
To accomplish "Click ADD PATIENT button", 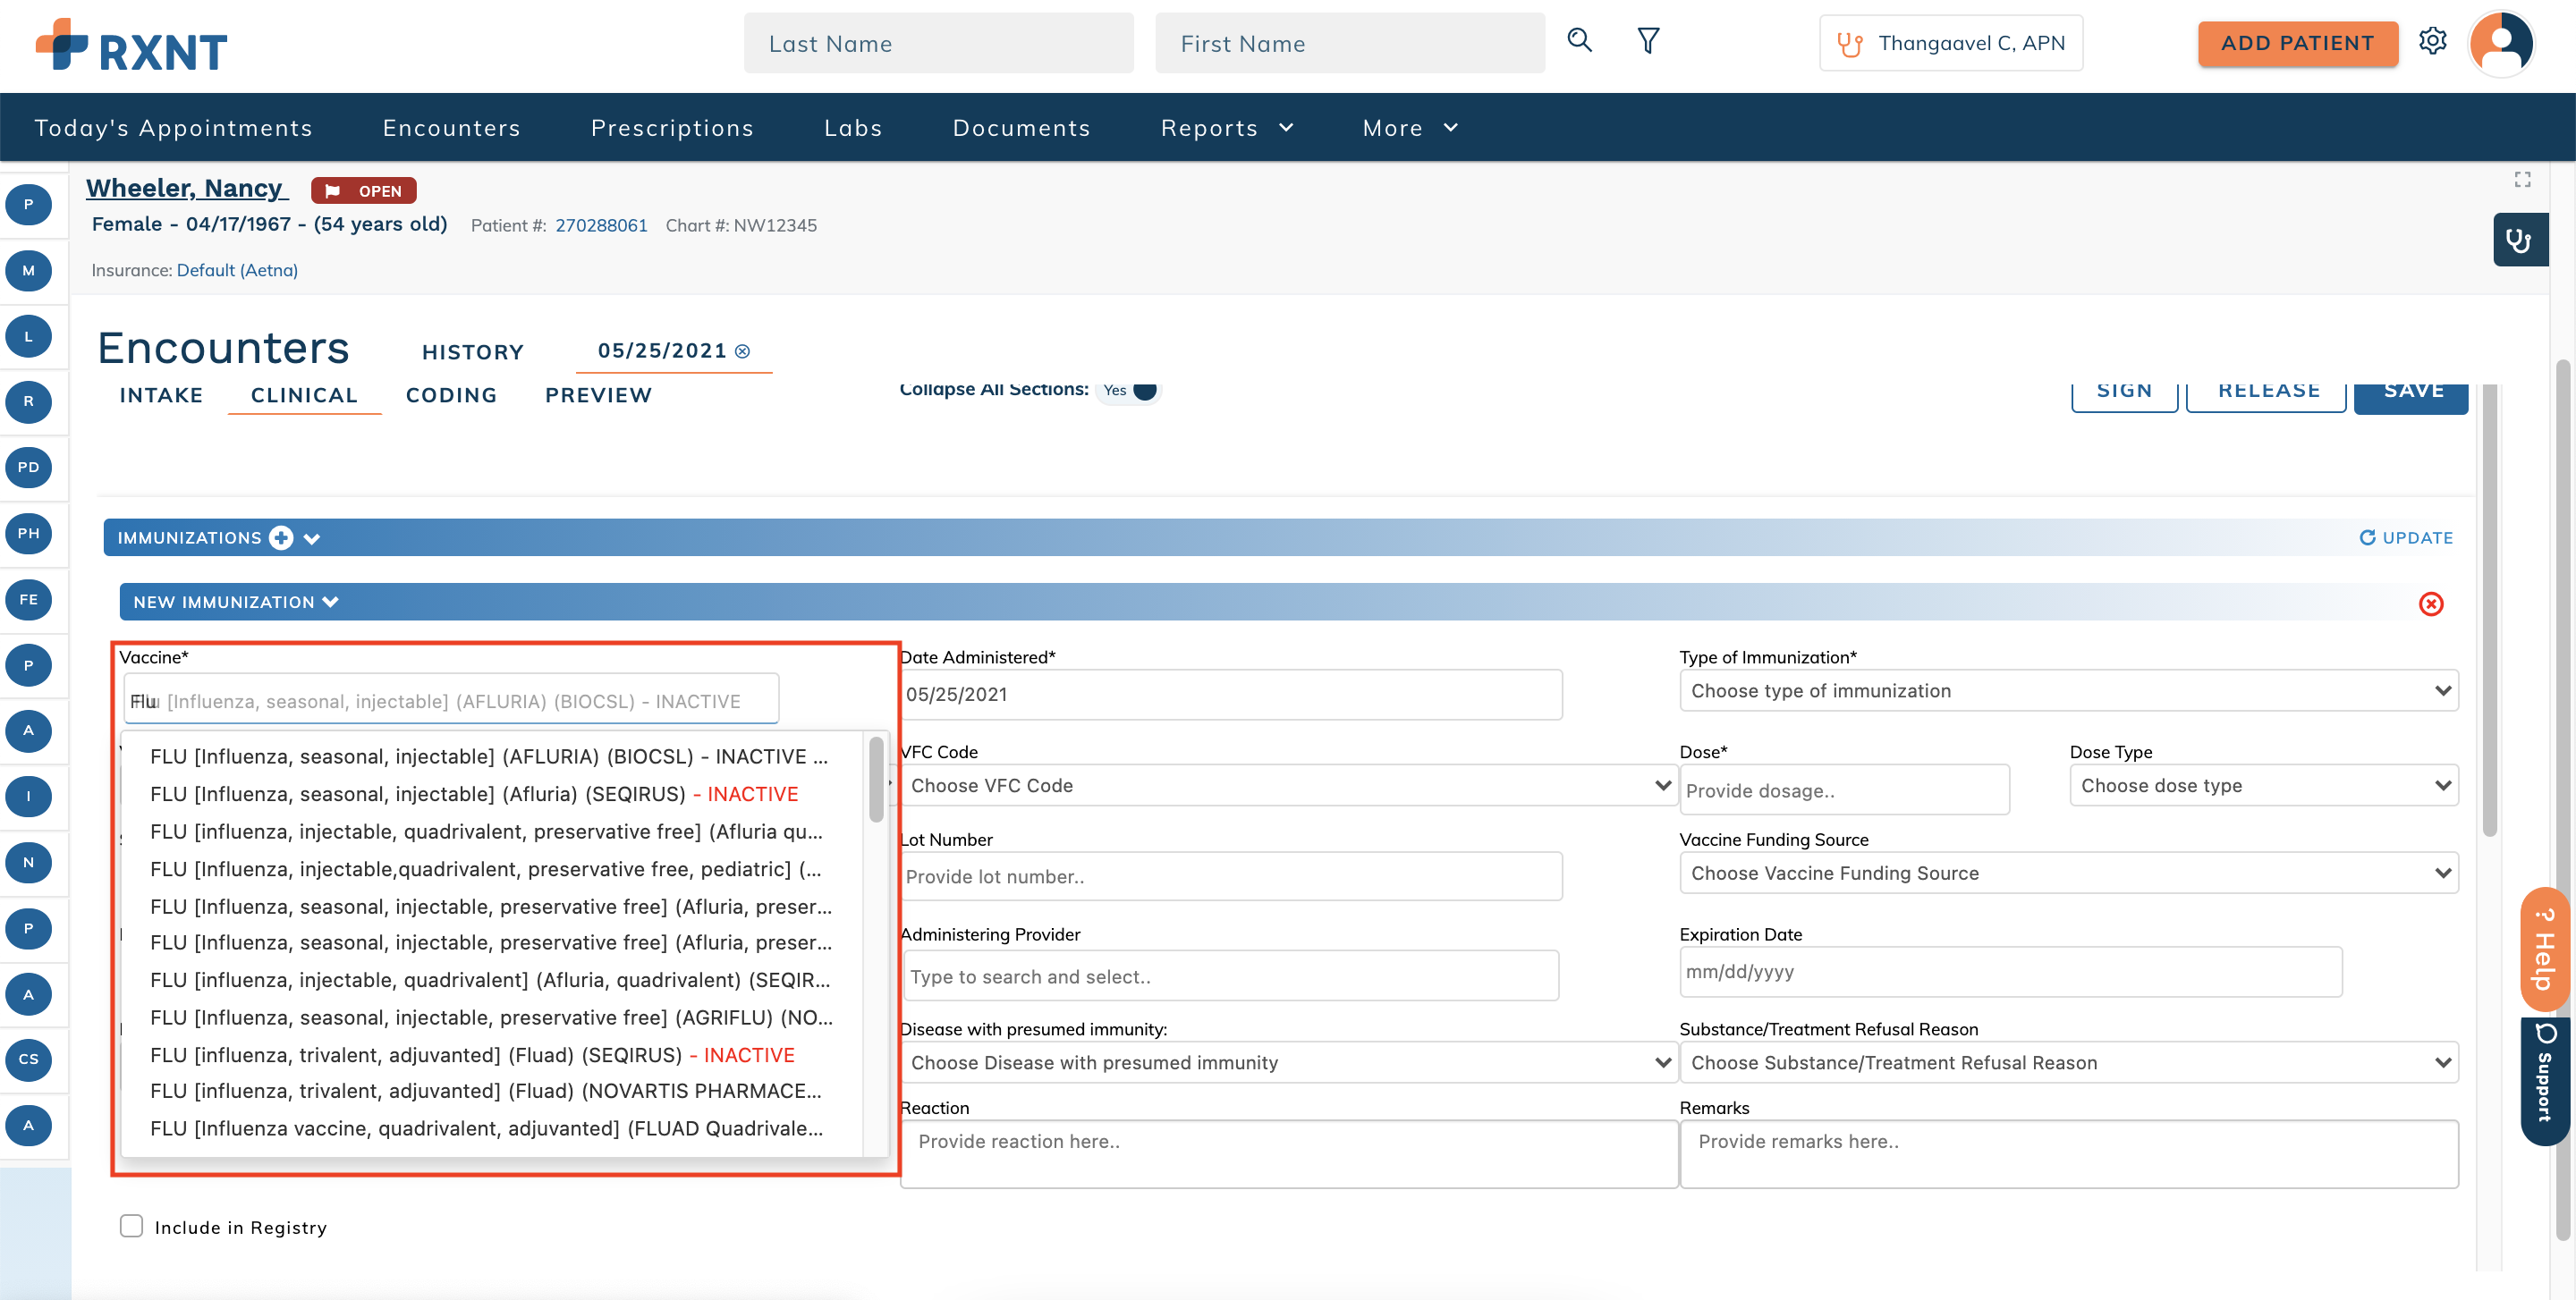I will click(2297, 43).
